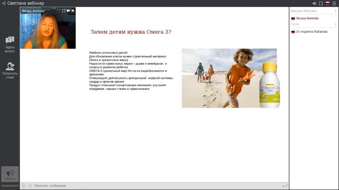Mute the webinar sound with the speaker icon
This screenshot has height=190, width=339.
(x=314, y=4)
